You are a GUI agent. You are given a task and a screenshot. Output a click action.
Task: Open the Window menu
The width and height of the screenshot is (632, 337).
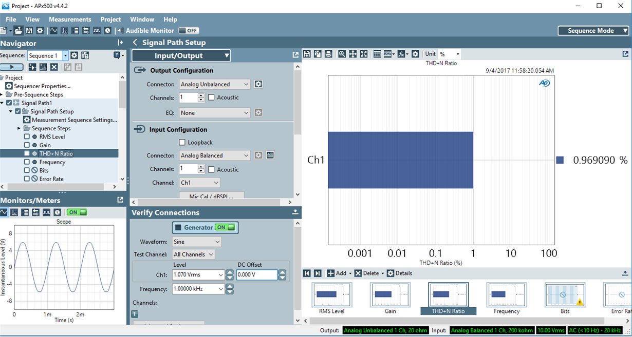pos(142,19)
